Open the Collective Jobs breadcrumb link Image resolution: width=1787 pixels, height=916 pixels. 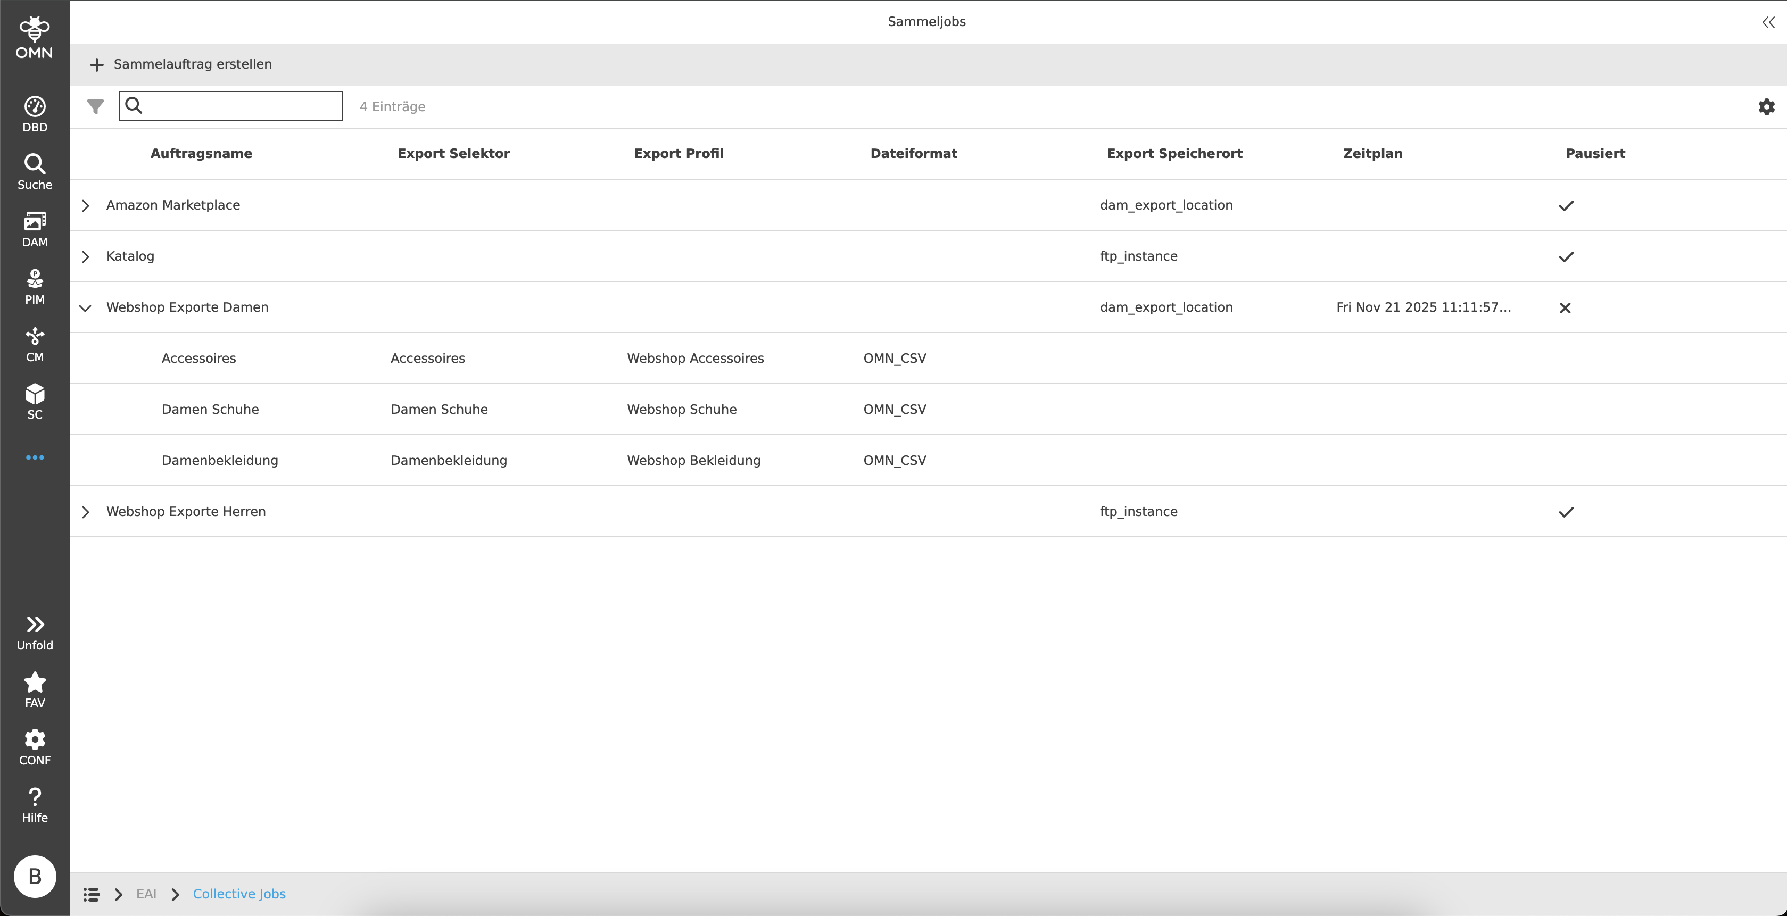tap(239, 894)
